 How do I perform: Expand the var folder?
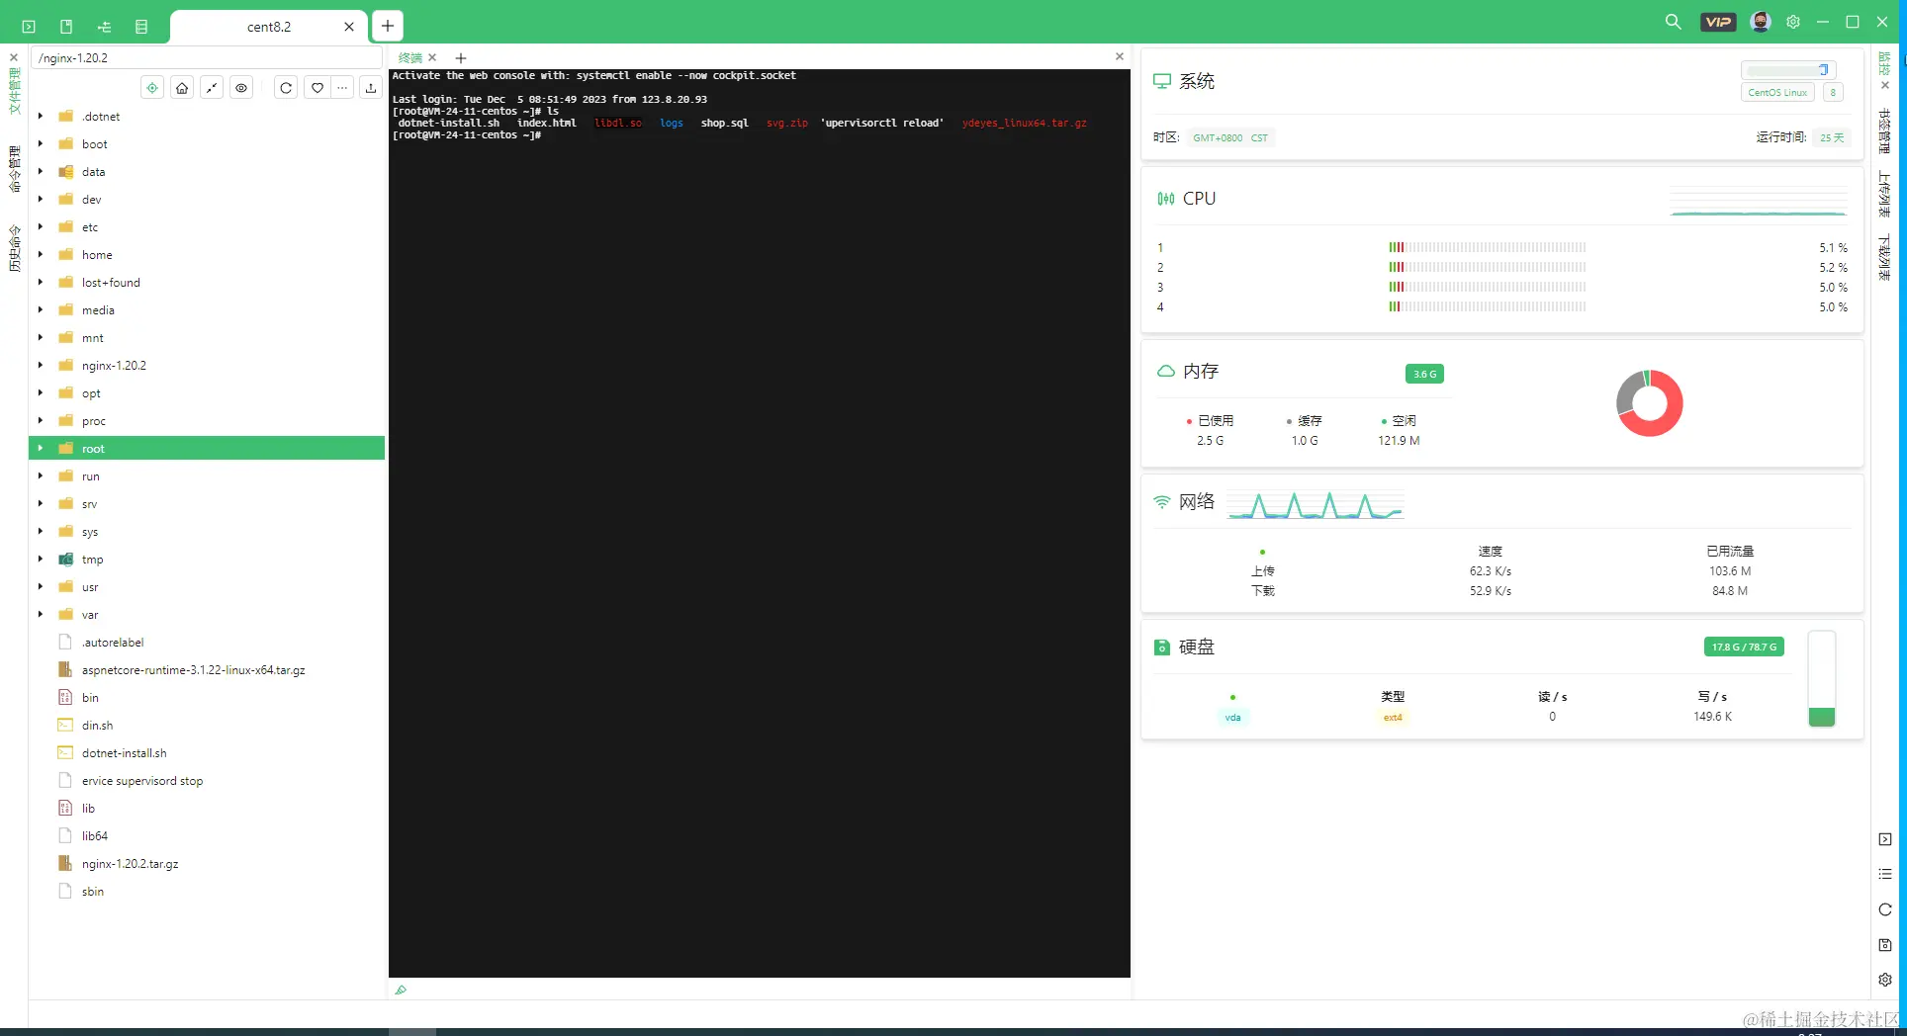click(41, 614)
